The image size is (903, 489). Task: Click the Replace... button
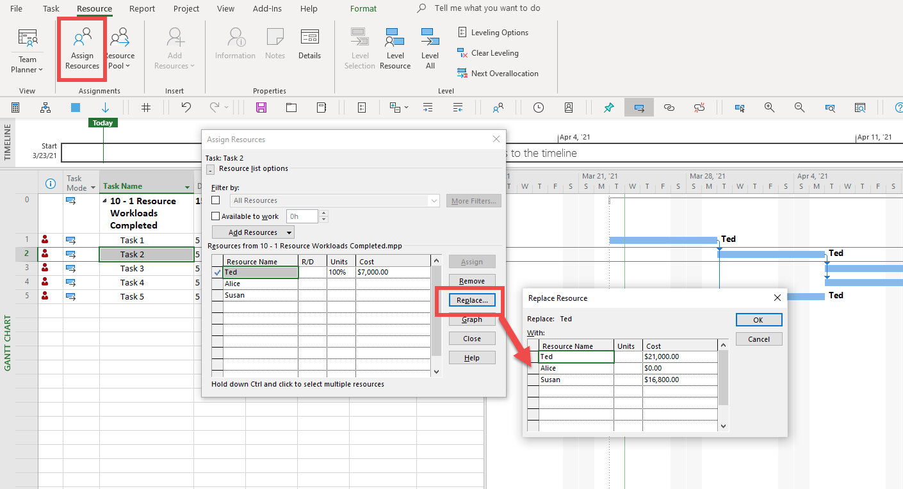(x=472, y=300)
